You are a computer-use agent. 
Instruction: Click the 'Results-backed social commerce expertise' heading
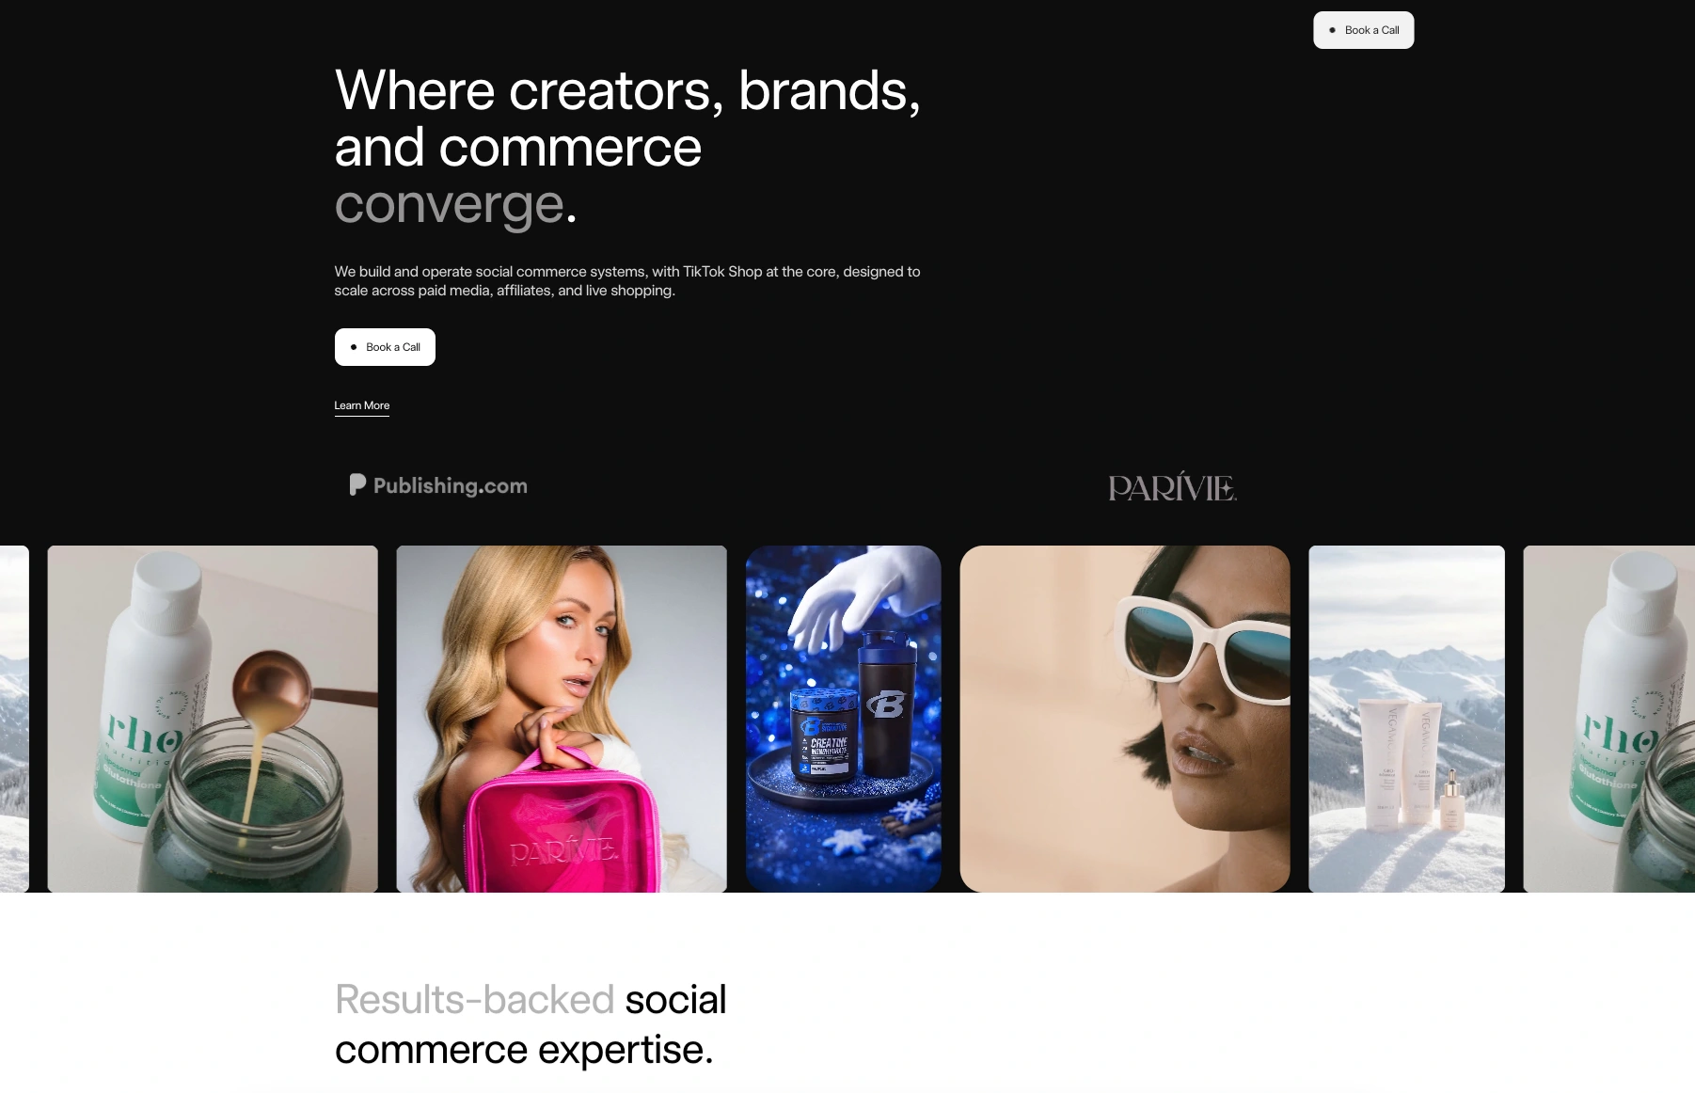pyautogui.click(x=531, y=1024)
